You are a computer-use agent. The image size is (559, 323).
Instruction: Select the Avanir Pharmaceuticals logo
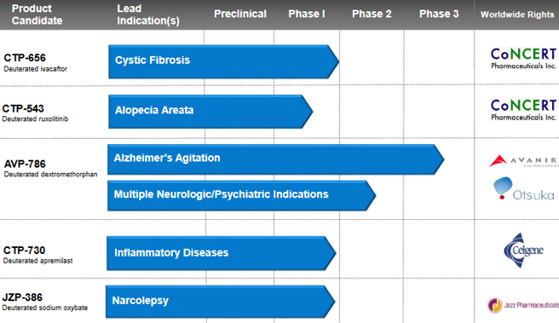point(524,161)
